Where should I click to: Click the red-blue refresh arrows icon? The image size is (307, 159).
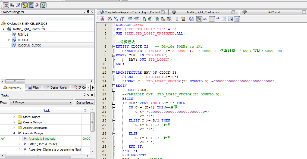(x=37, y=5)
